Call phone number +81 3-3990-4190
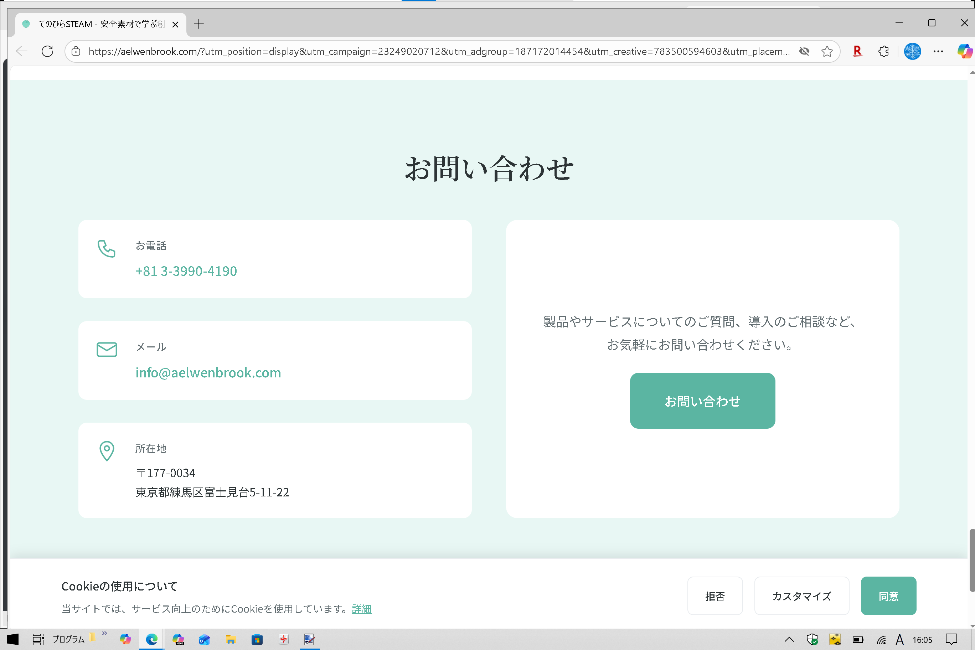Image resolution: width=975 pixels, height=650 pixels. tap(186, 271)
